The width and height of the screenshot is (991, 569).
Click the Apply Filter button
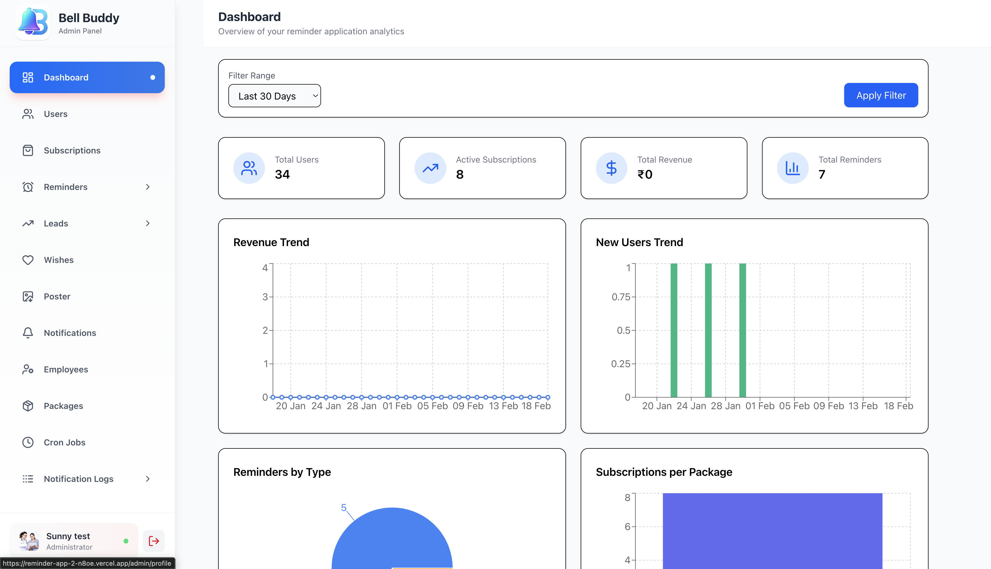(x=881, y=95)
